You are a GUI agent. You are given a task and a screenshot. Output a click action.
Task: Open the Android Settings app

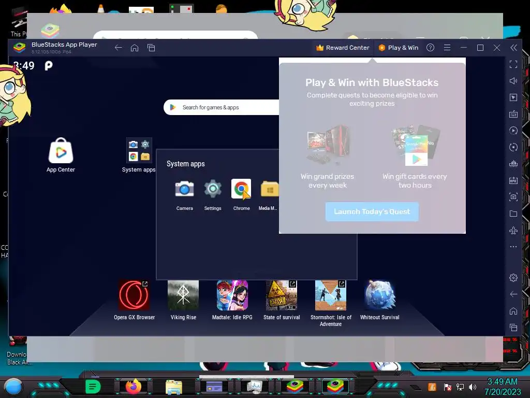point(213,189)
